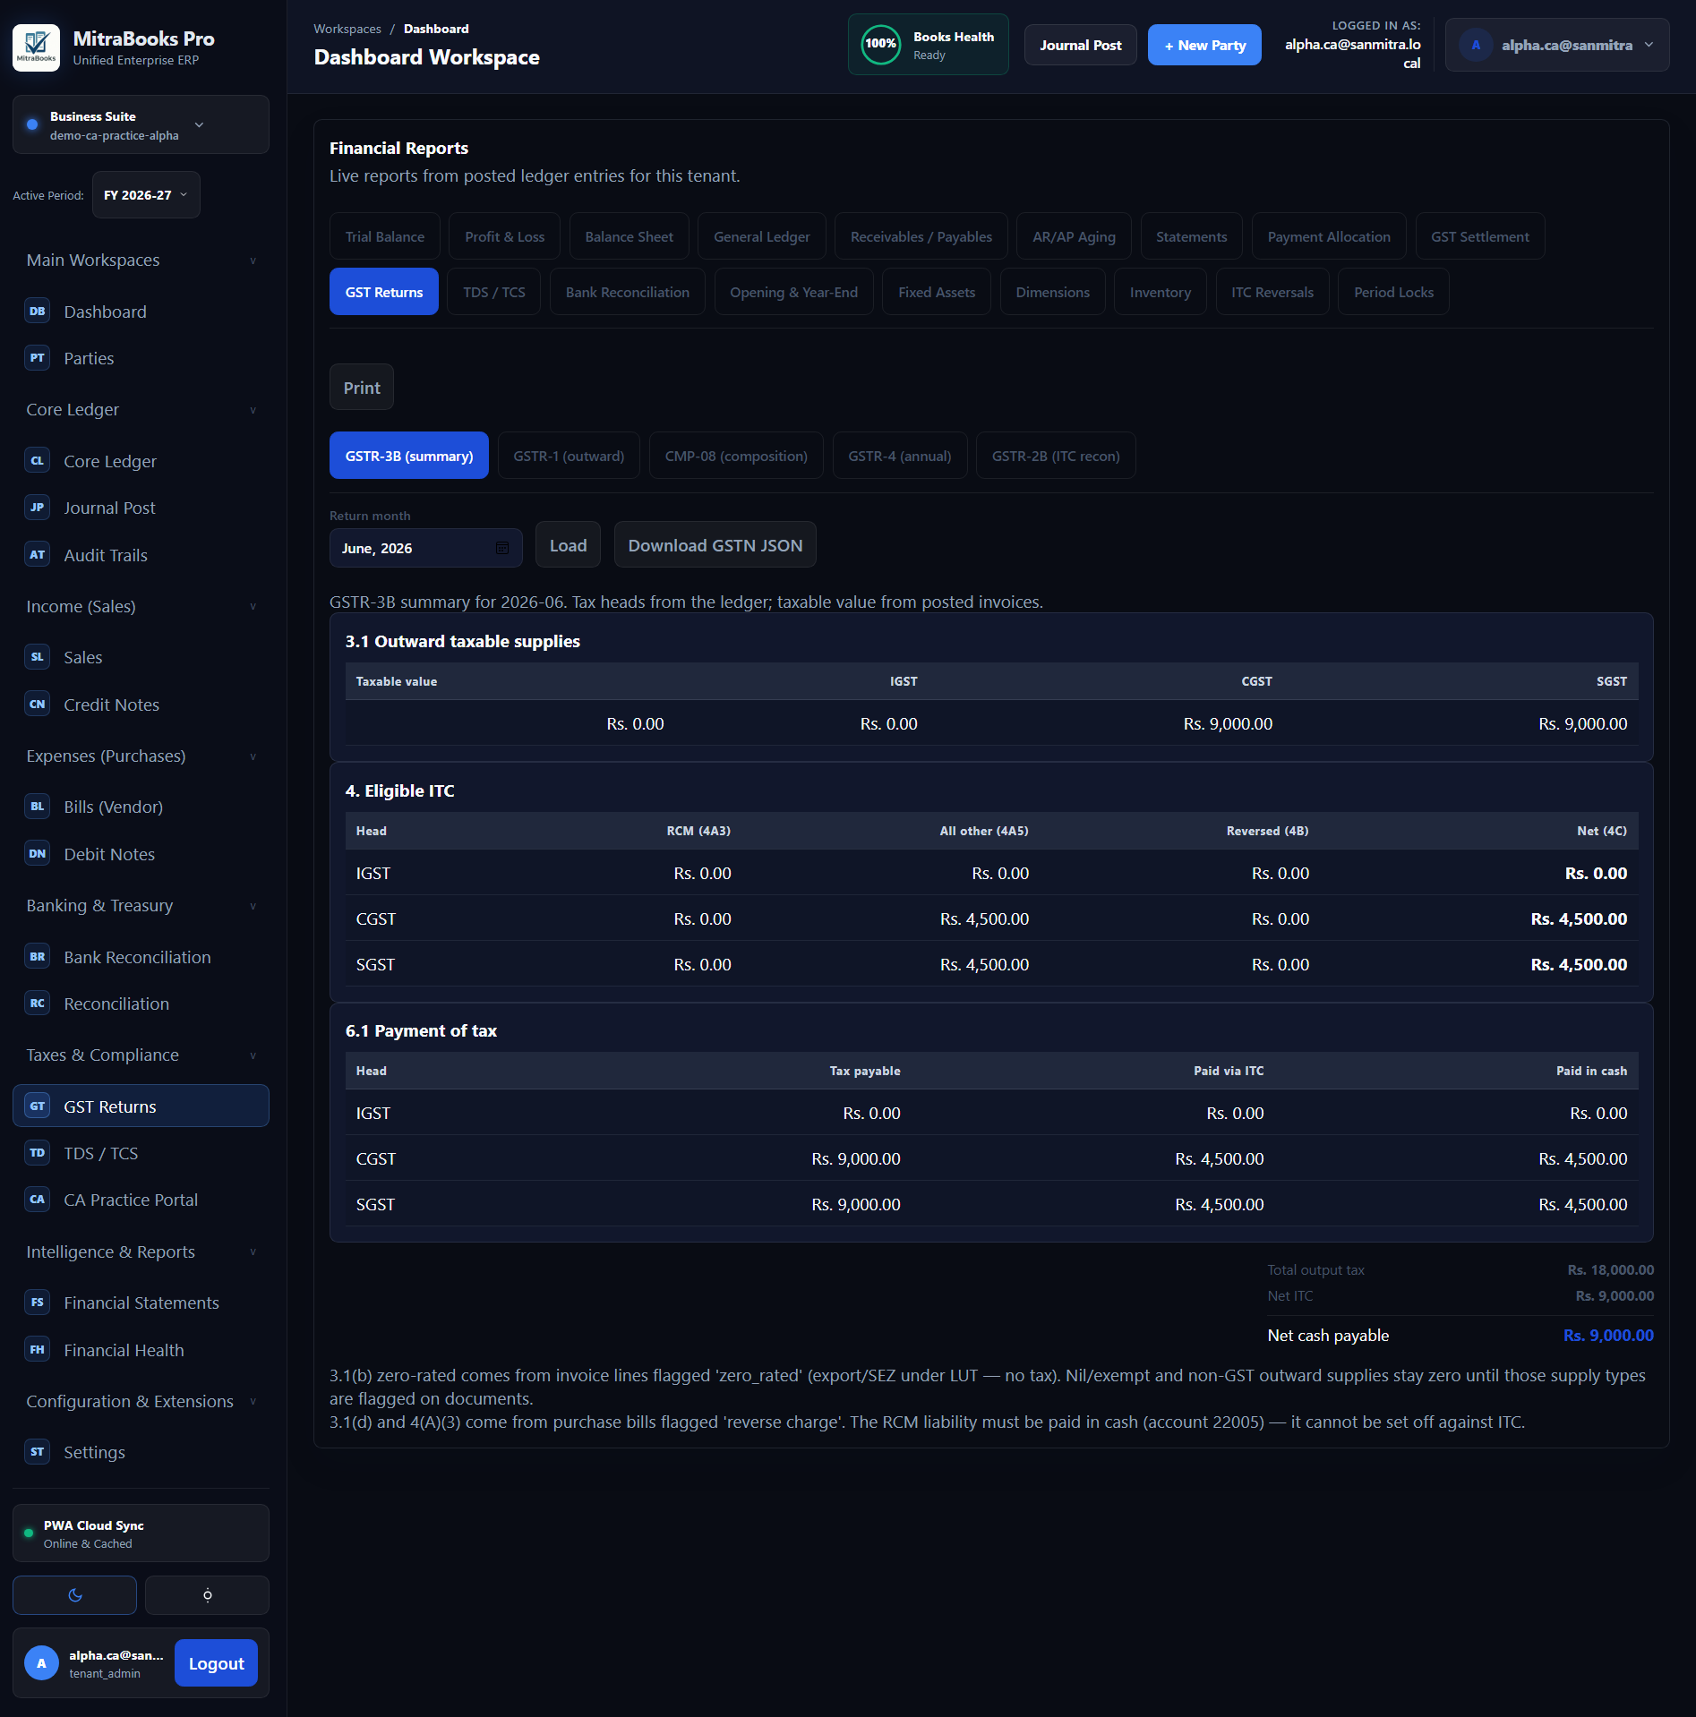This screenshot has width=1696, height=1717.
Task: Open Core Ledger via CL icon
Action: [x=37, y=461]
